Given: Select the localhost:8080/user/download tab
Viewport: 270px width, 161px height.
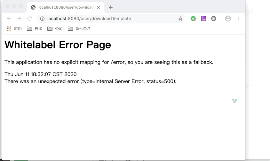Looking at the screenshot, I should point(65,7).
